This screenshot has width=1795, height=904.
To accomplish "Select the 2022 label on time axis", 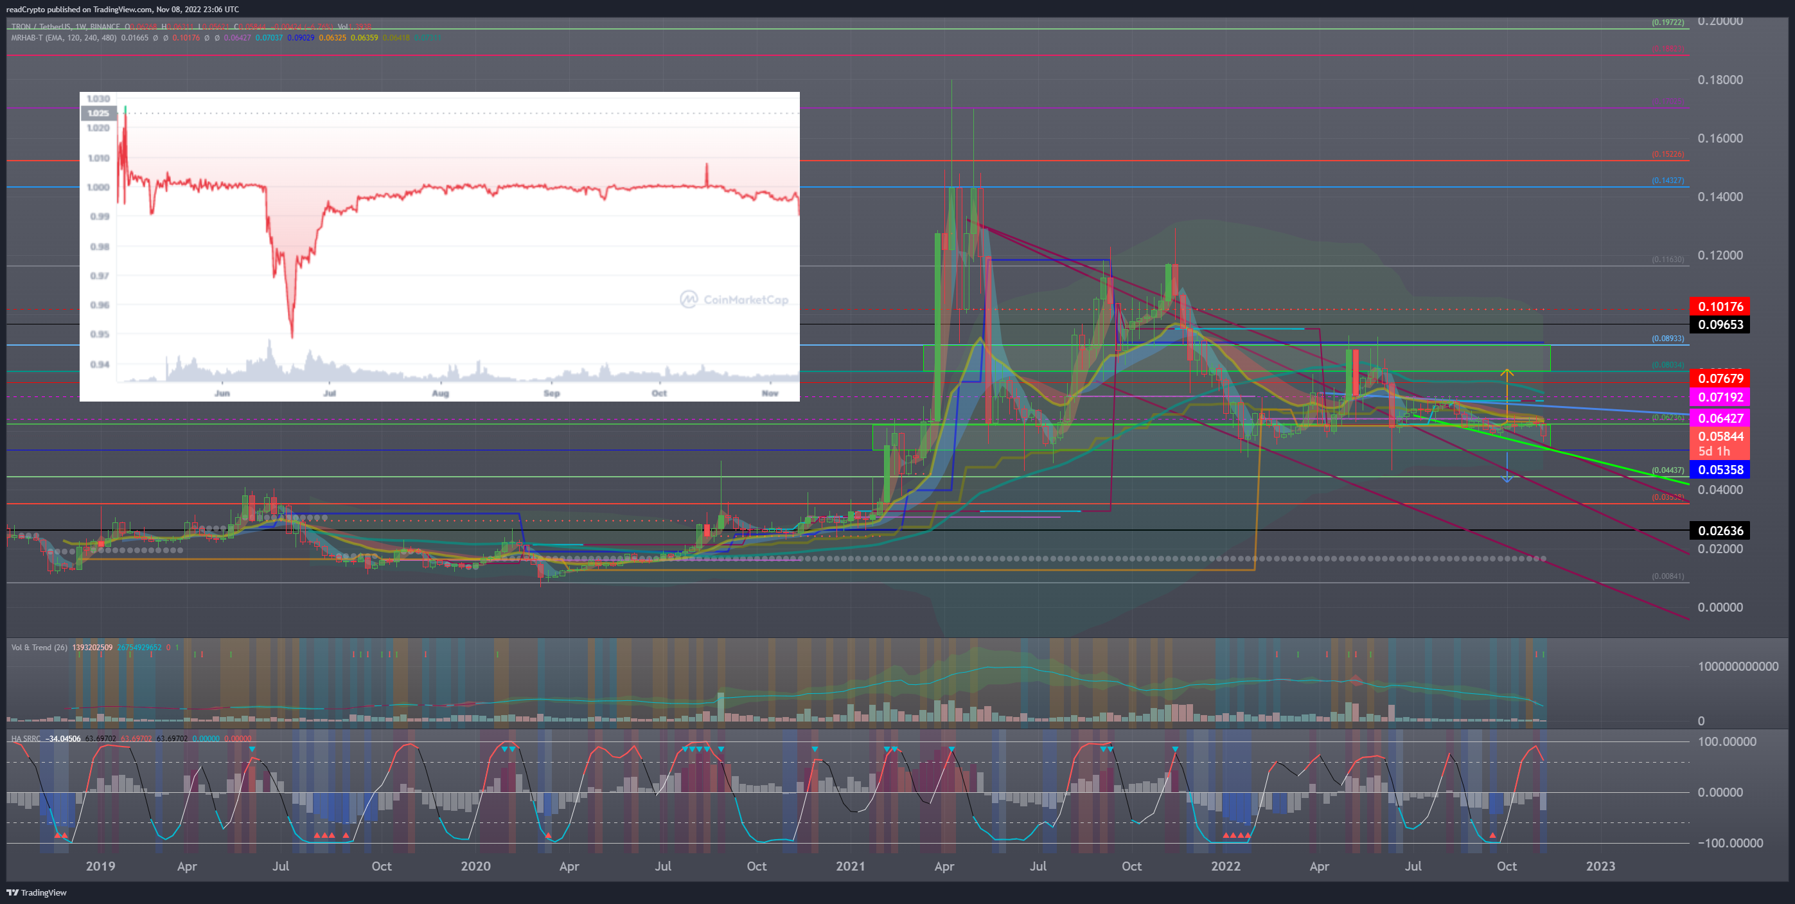I will [1226, 865].
